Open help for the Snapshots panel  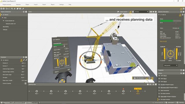[x=184, y=70]
